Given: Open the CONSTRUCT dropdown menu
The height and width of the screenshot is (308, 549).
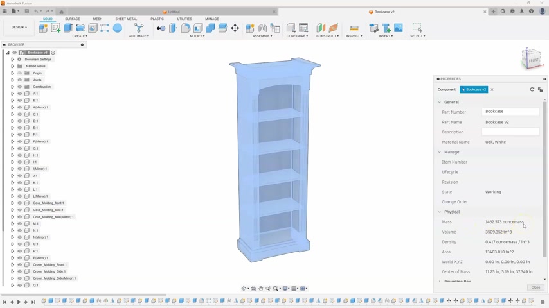Looking at the screenshot, I should (x=327, y=36).
